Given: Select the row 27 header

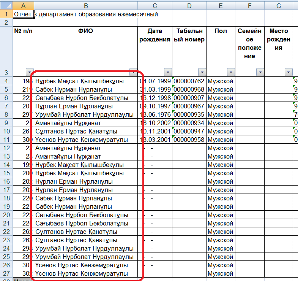Looking at the screenshot, I should 6,273.
